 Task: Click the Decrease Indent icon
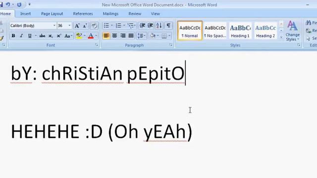tap(142, 26)
